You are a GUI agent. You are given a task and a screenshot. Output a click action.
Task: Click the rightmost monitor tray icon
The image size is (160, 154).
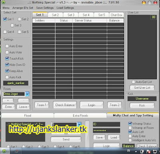tap(155, 151)
